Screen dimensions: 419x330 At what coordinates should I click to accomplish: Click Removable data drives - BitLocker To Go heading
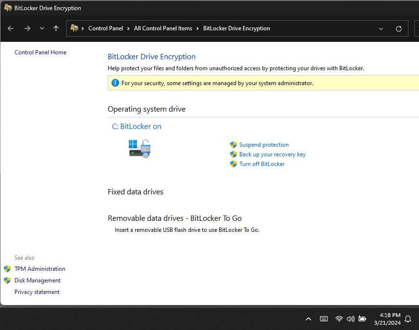[x=174, y=218]
